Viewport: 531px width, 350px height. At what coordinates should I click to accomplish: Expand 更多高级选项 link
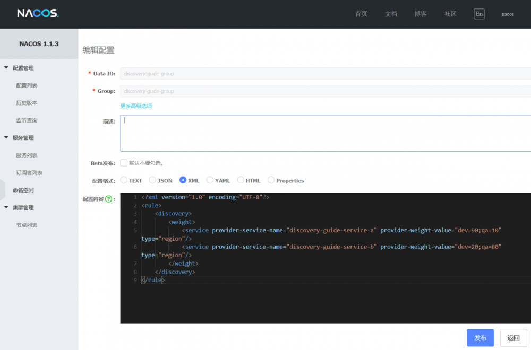(x=136, y=106)
